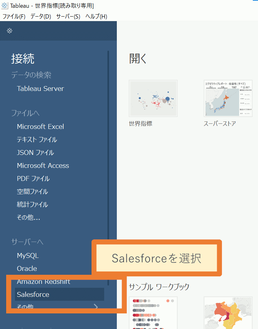Open the データ(D) menu
The image size is (258, 329).
41,16
